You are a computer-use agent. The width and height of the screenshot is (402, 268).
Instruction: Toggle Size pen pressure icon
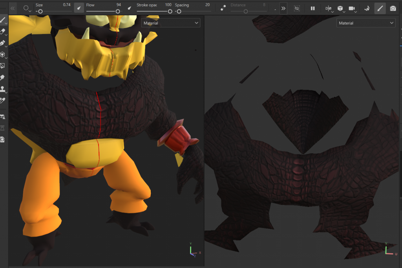79,8
